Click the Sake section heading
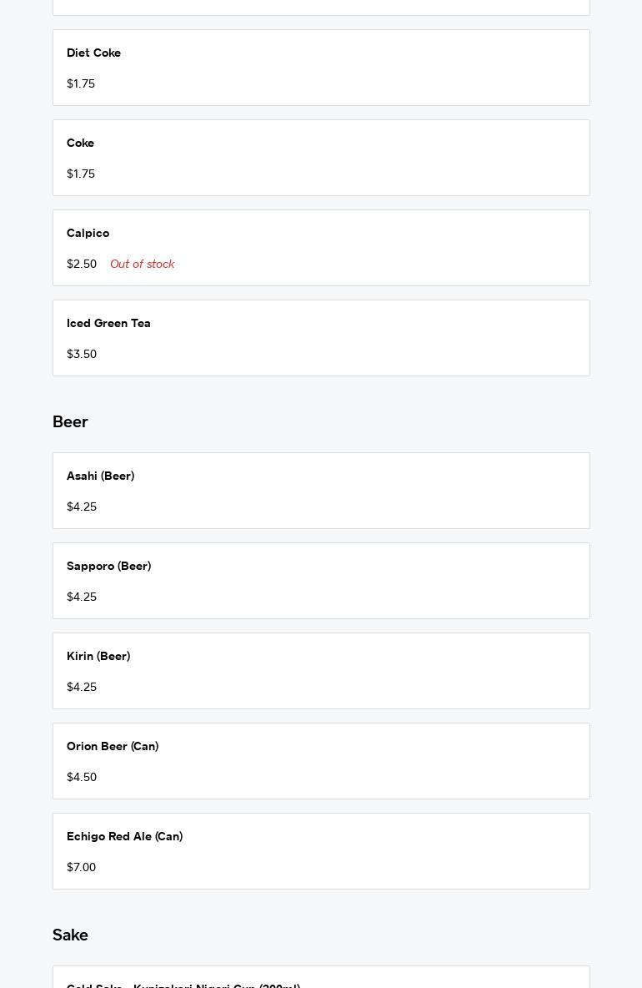 point(70,935)
